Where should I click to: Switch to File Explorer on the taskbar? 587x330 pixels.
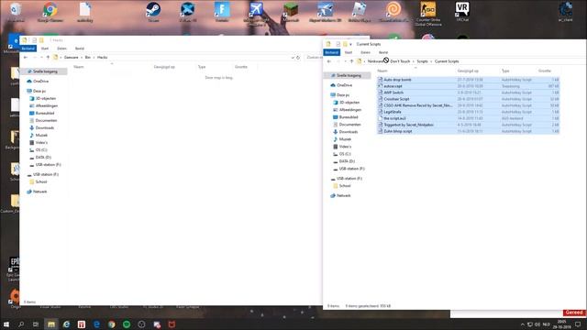51,324
